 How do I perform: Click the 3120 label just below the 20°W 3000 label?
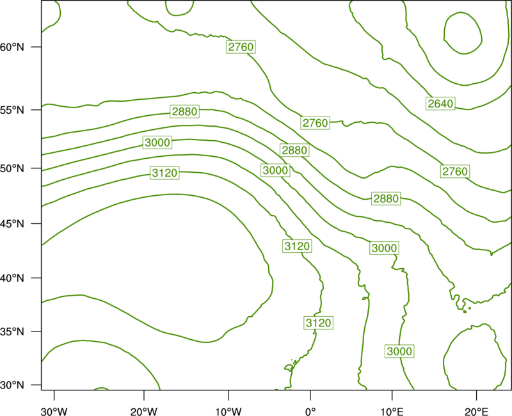pos(165,172)
